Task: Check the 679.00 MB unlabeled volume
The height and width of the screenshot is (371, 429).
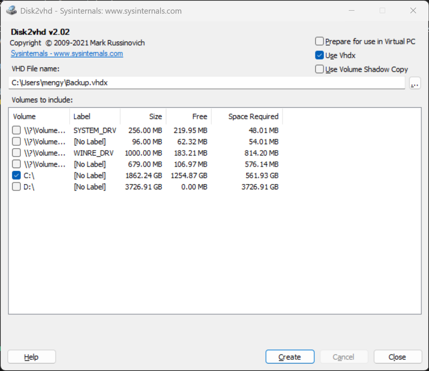Action: tap(16, 164)
